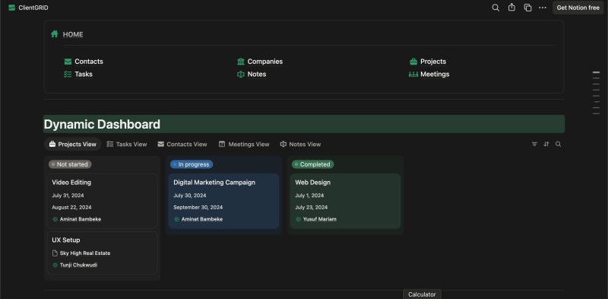Open the Contacts page link
608x299 pixels.
point(89,62)
